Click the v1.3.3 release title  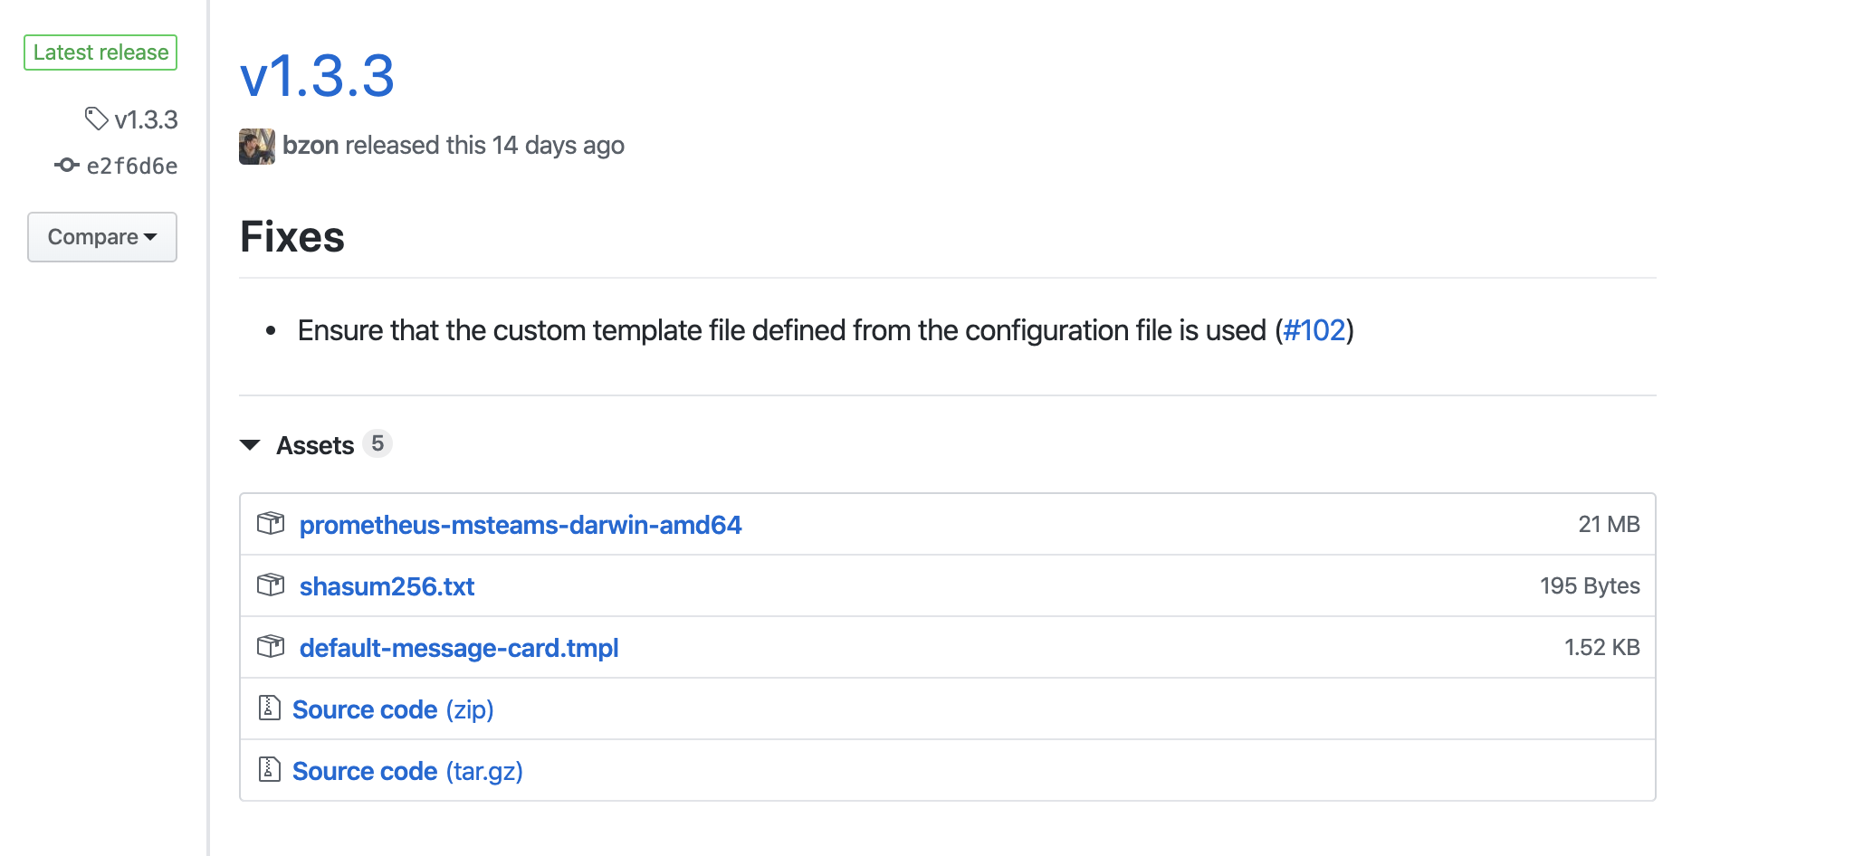(x=318, y=78)
